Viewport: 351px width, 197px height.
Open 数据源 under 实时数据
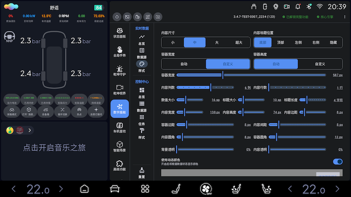tap(141, 54)
